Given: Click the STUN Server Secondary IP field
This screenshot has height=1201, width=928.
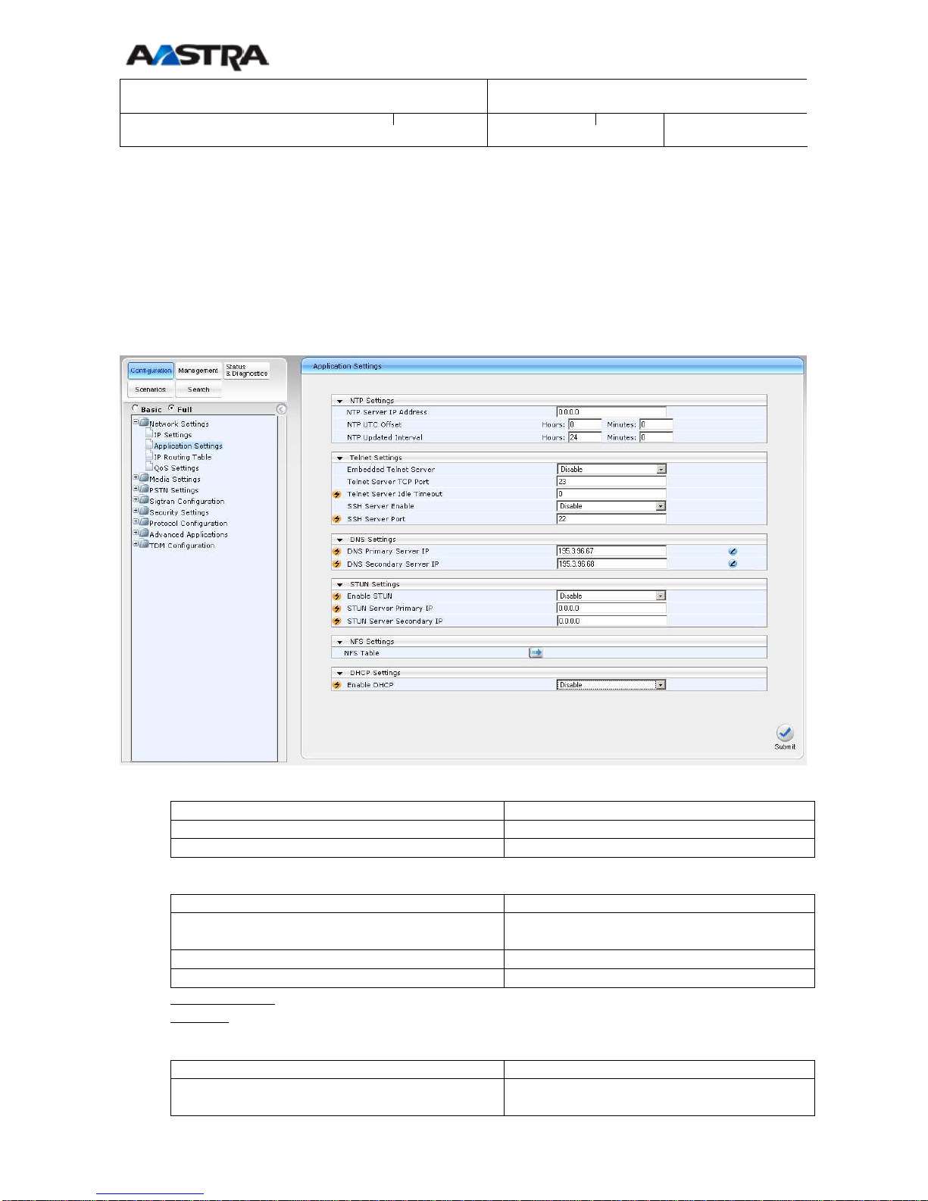Looking at the screenshot, I should 611,621.
